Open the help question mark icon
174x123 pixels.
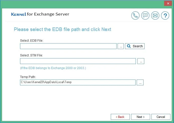165,16
